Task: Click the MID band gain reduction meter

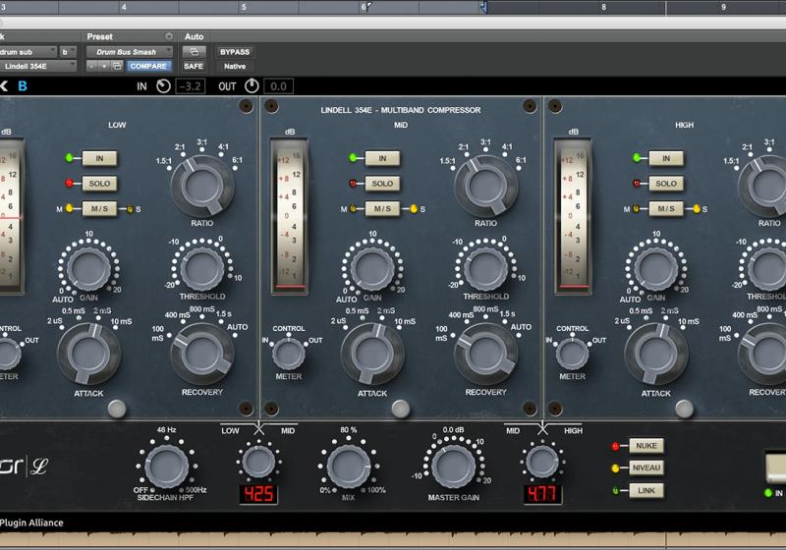Action: 289,216
